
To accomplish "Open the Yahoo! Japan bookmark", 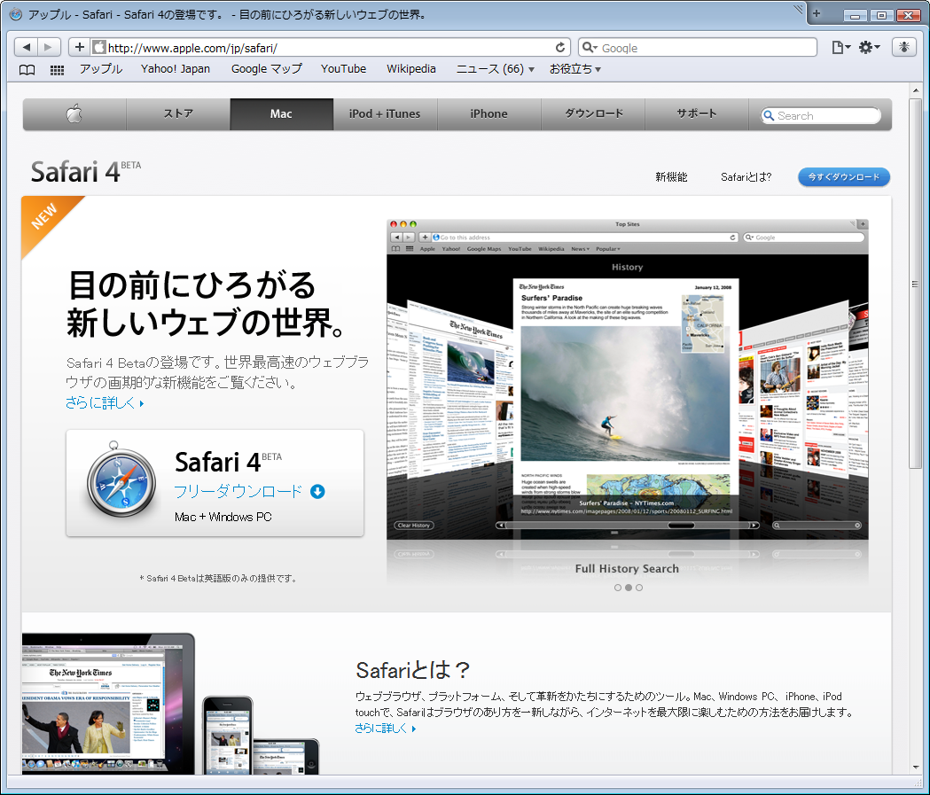I will point(176,69).
